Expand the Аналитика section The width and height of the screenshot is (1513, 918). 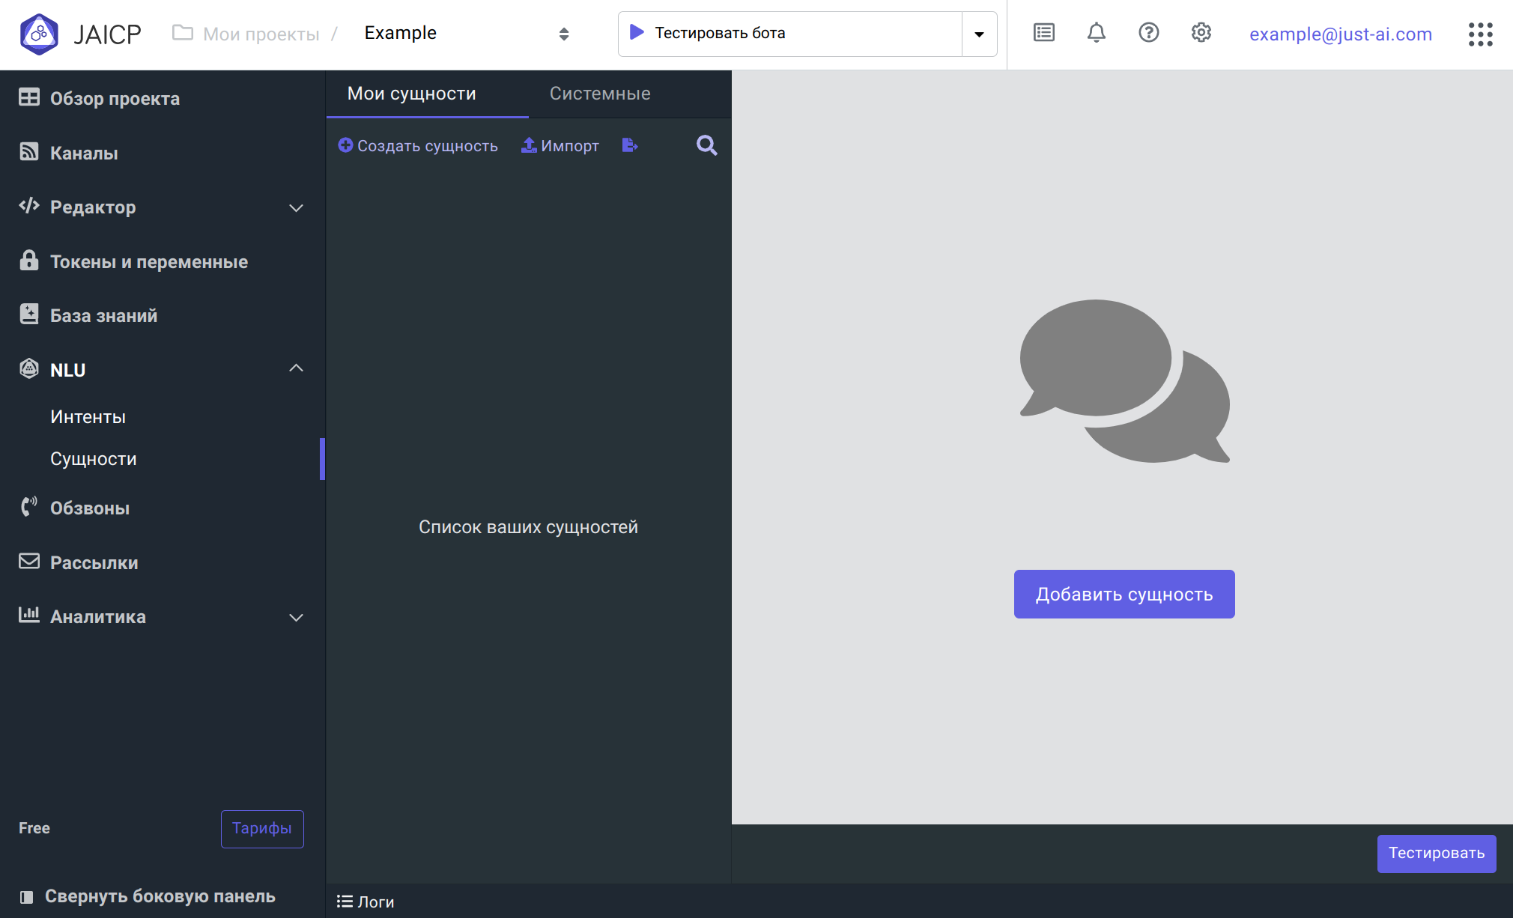pos(296,617)
